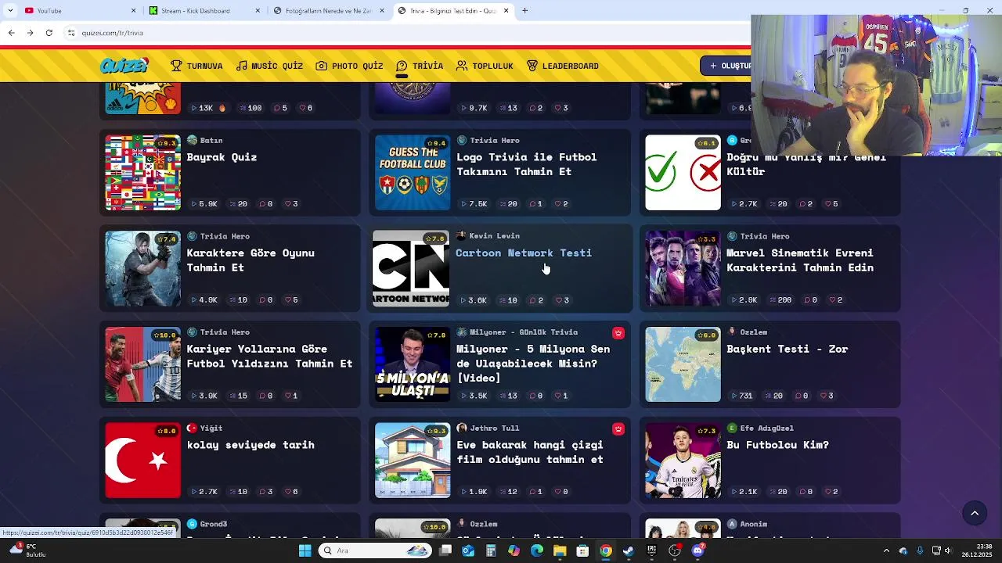Click Guess the Football Club thumbnail
The width and height of the screenshot is (1002, 563).
pos(413,173)
